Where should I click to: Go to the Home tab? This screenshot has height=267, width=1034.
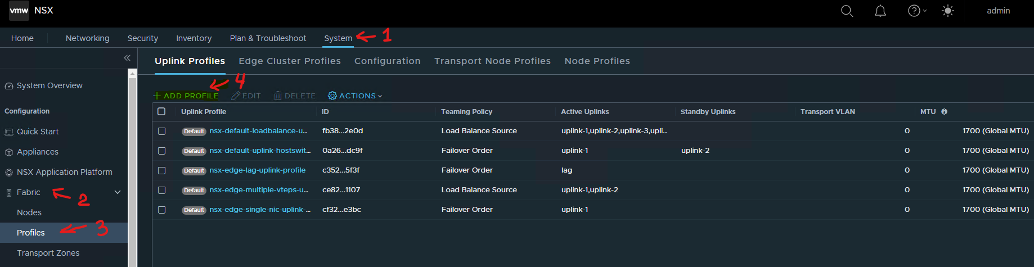pos(23,38)
